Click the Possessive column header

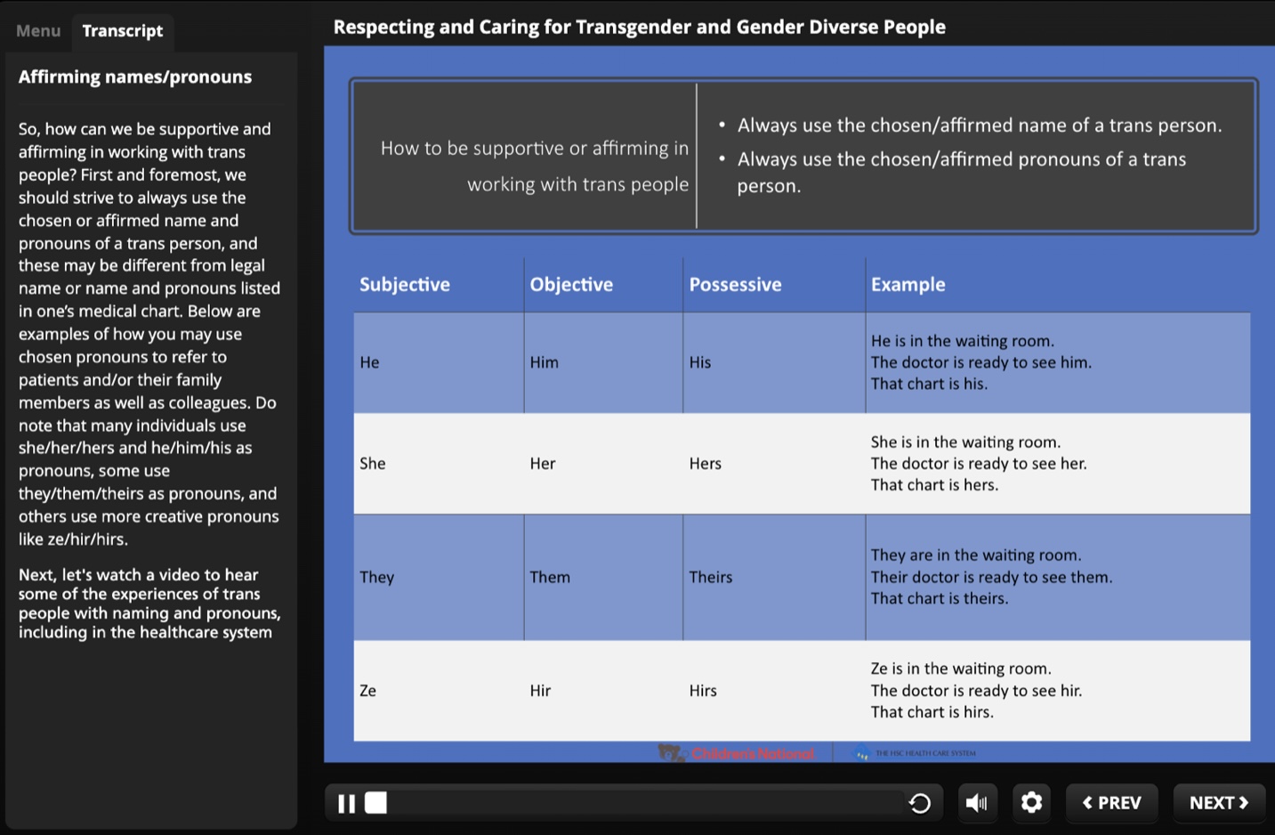(x=735, y=285)
